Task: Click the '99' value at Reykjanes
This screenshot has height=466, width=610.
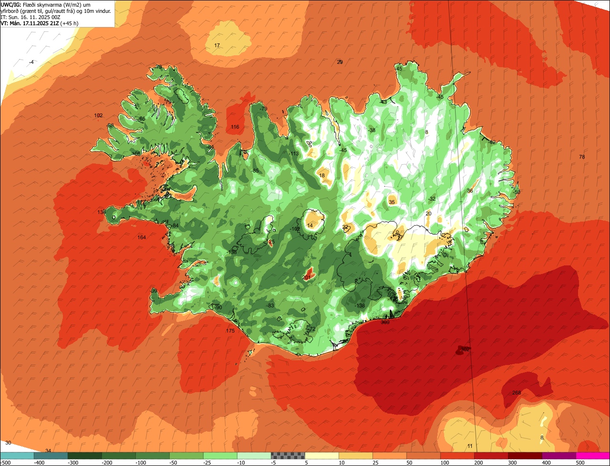Action: click(154, 291)
